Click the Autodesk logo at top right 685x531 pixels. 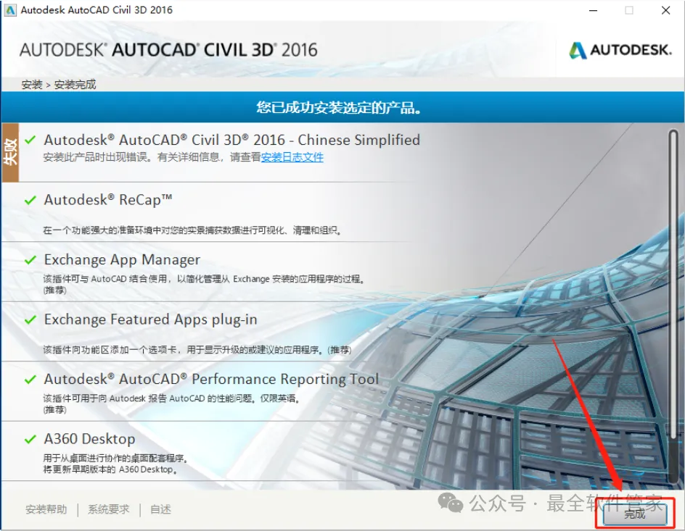pos(620,50)
